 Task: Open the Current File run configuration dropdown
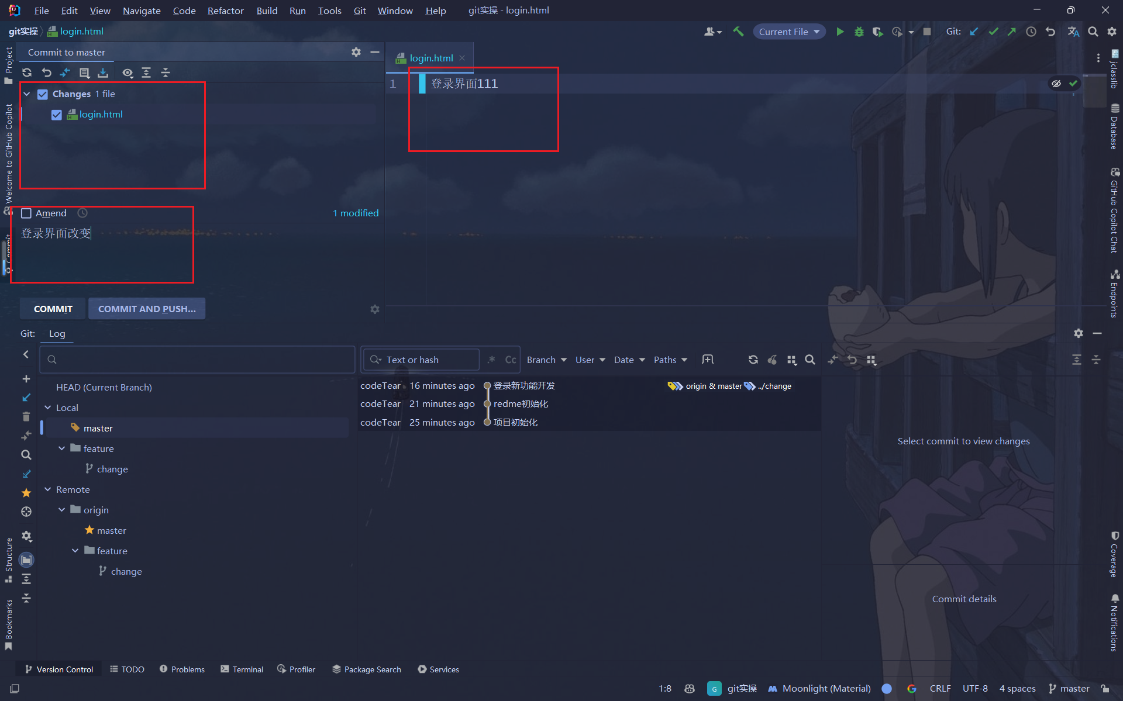tap(789, 32)
